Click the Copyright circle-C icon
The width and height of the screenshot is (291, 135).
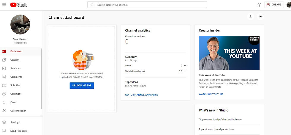click(x=4, y=94)
